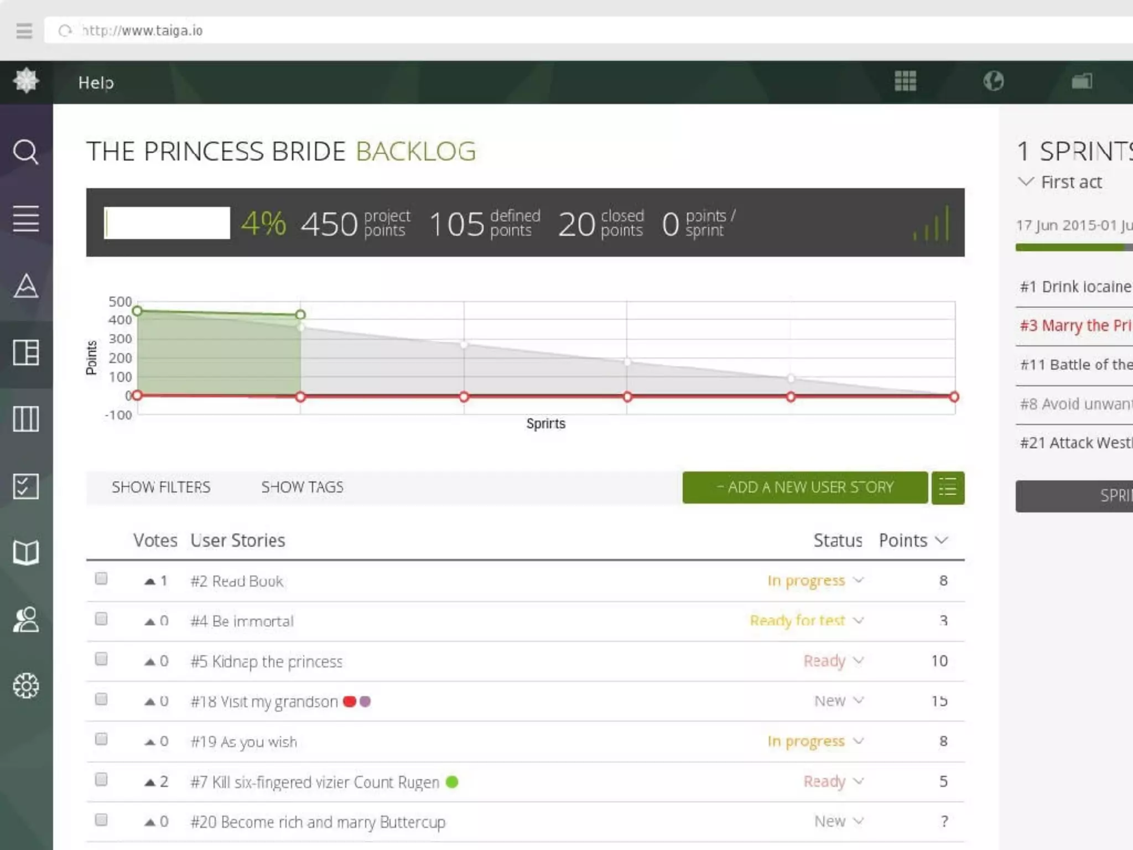Image resolution: width=1133 pixels, height=850 pixels.
Task: Click the bulk insert stories list icon
Action: point(948,488)
